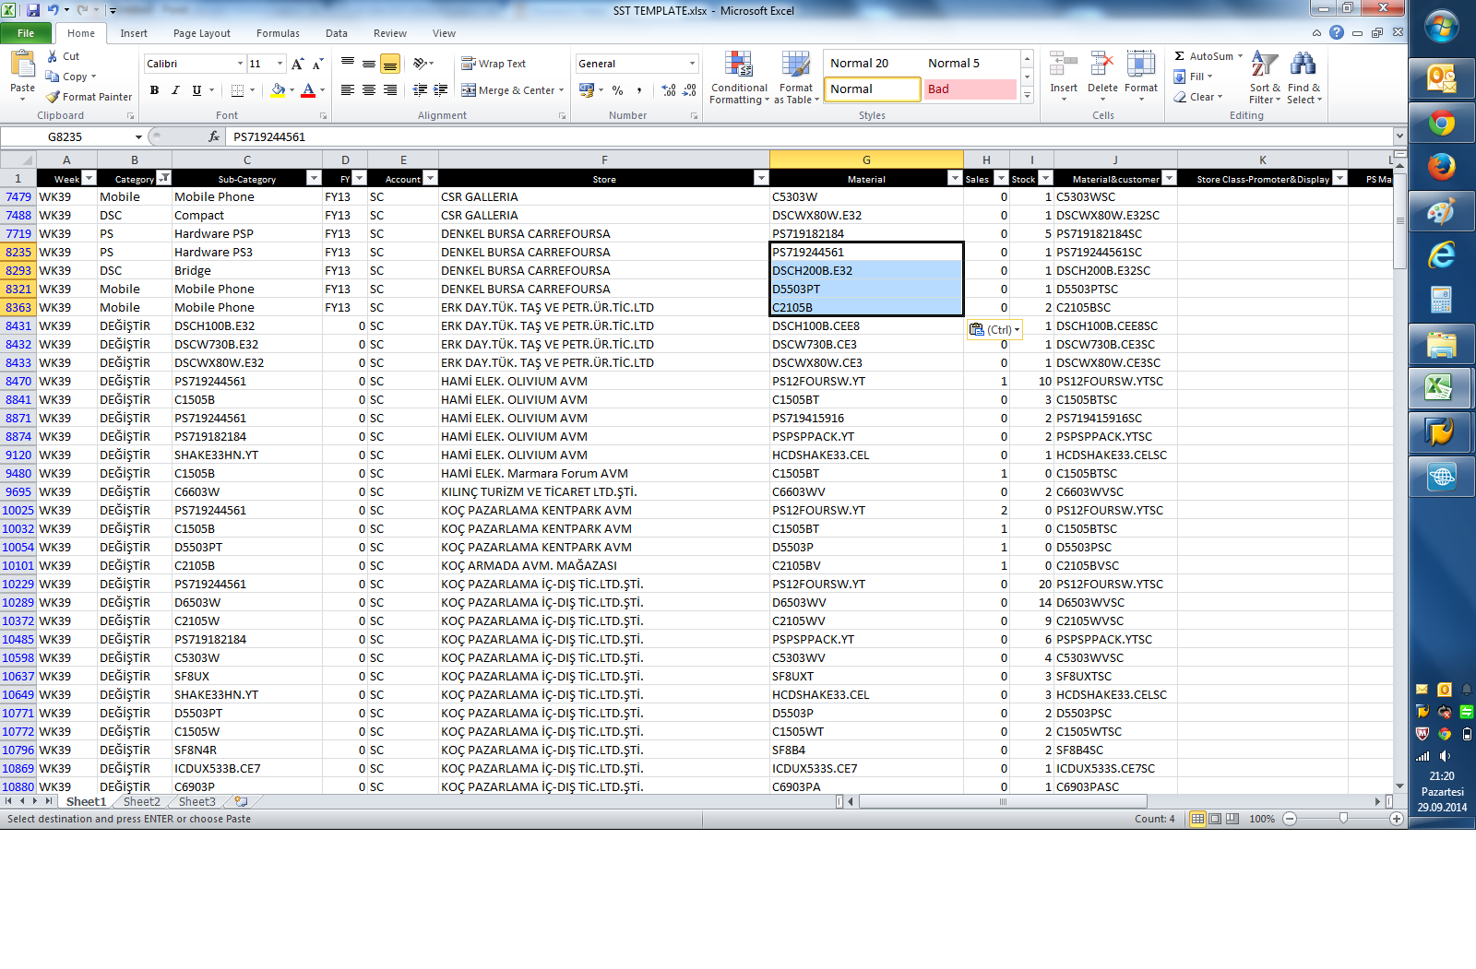Screen dimensions: 1476x969
Task: Toggle bold formatting
Action: pos(154,90)
